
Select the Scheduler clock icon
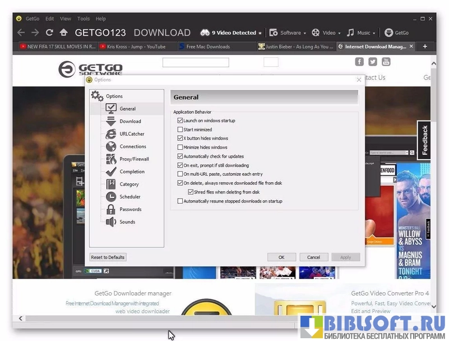(x=110, y=197)
